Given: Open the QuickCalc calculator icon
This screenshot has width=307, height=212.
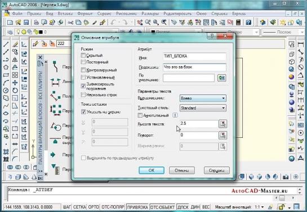Looking at the screenshot, I should 238,22.
